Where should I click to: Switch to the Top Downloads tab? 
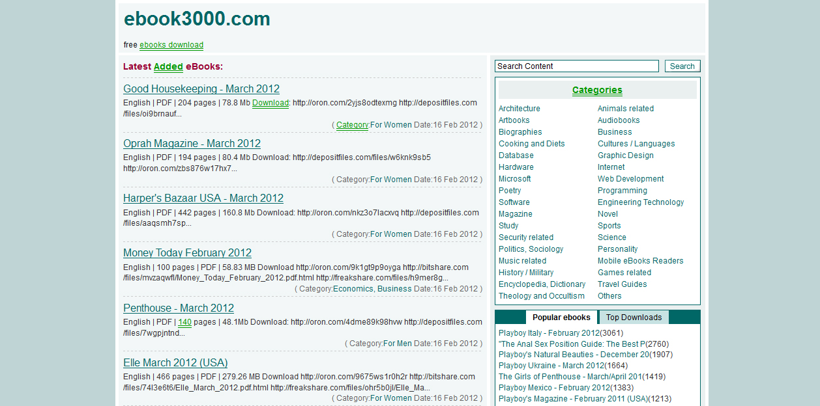coord(633,317)
